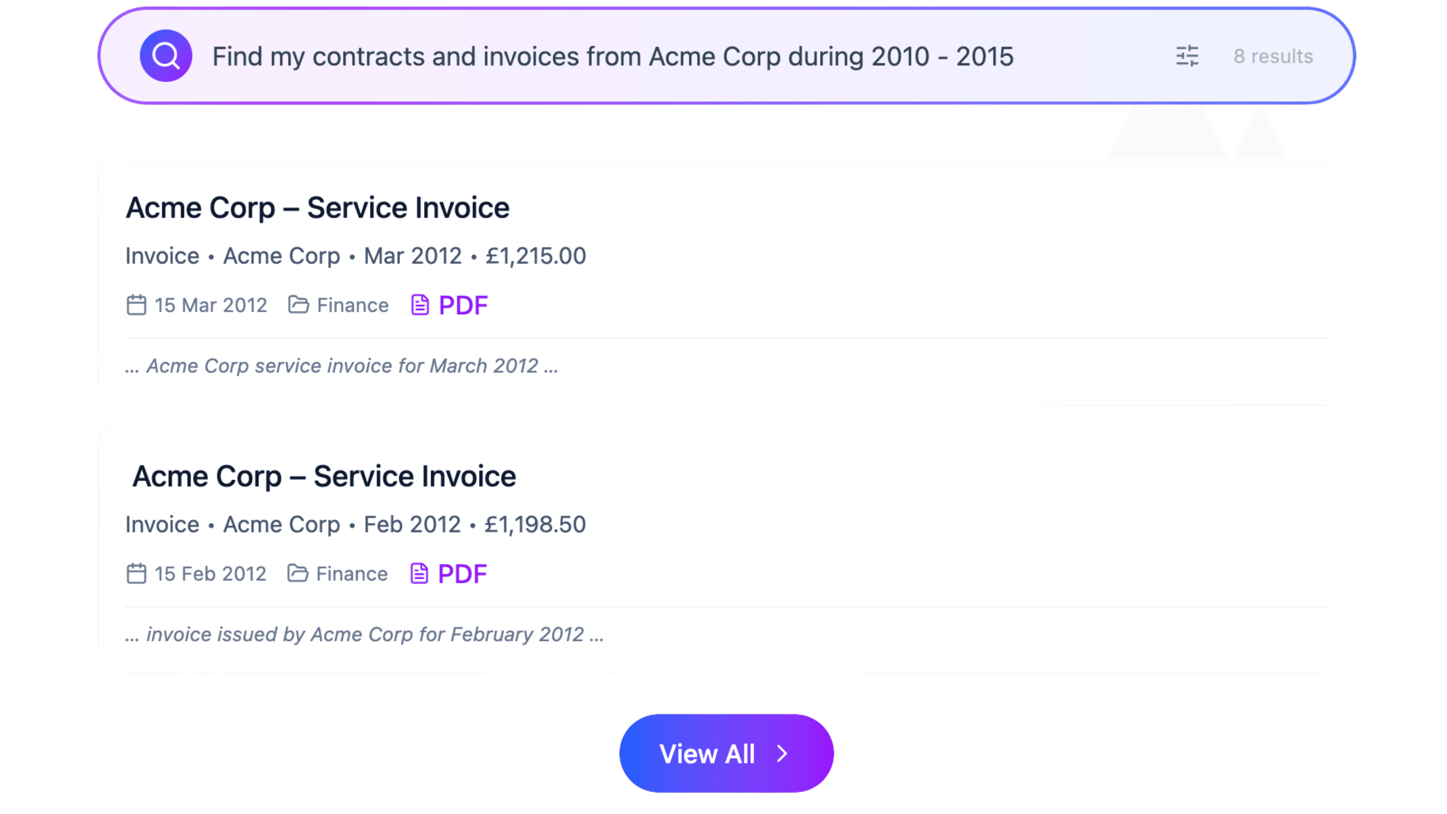Select Finance folder label on March invoice

[352, 305]
